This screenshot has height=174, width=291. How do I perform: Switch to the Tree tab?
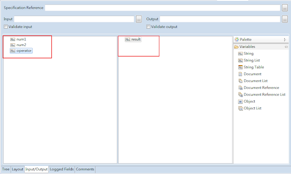6,169
